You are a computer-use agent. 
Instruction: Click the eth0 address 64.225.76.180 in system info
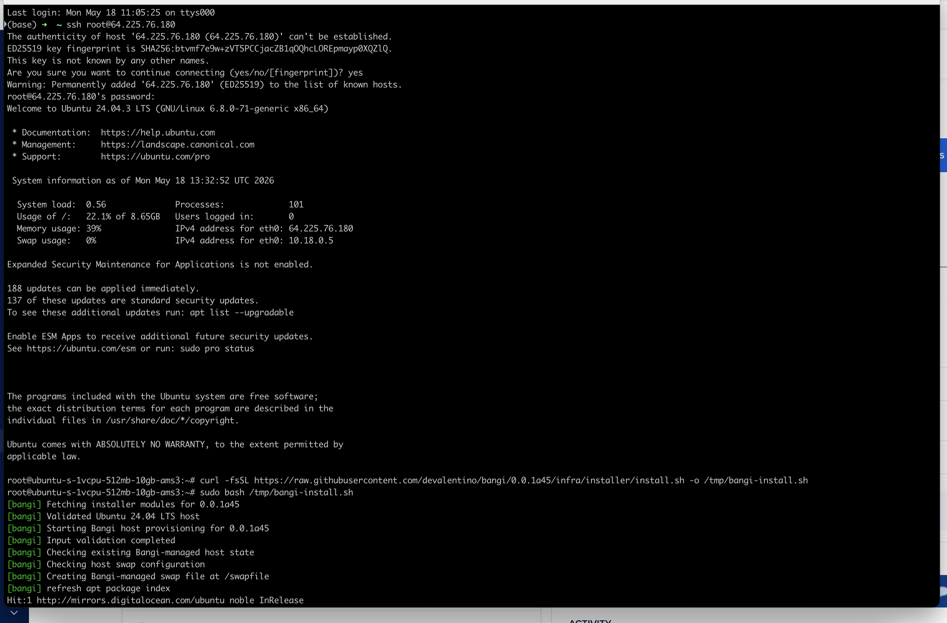321,229
